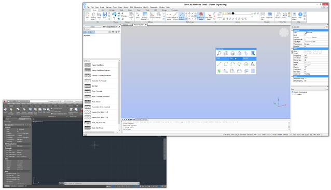Click the zoom magnifier in the quad popup
The height and width of the screenshot is (190, 331).
pyautogui.click(x=219, y=53)
